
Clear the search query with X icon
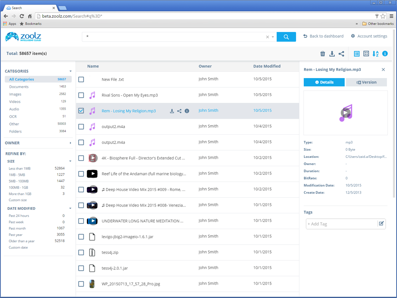coord(267,37)
